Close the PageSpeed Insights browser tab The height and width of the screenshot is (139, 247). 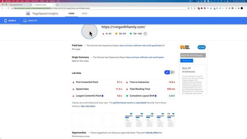pos(54,5)
